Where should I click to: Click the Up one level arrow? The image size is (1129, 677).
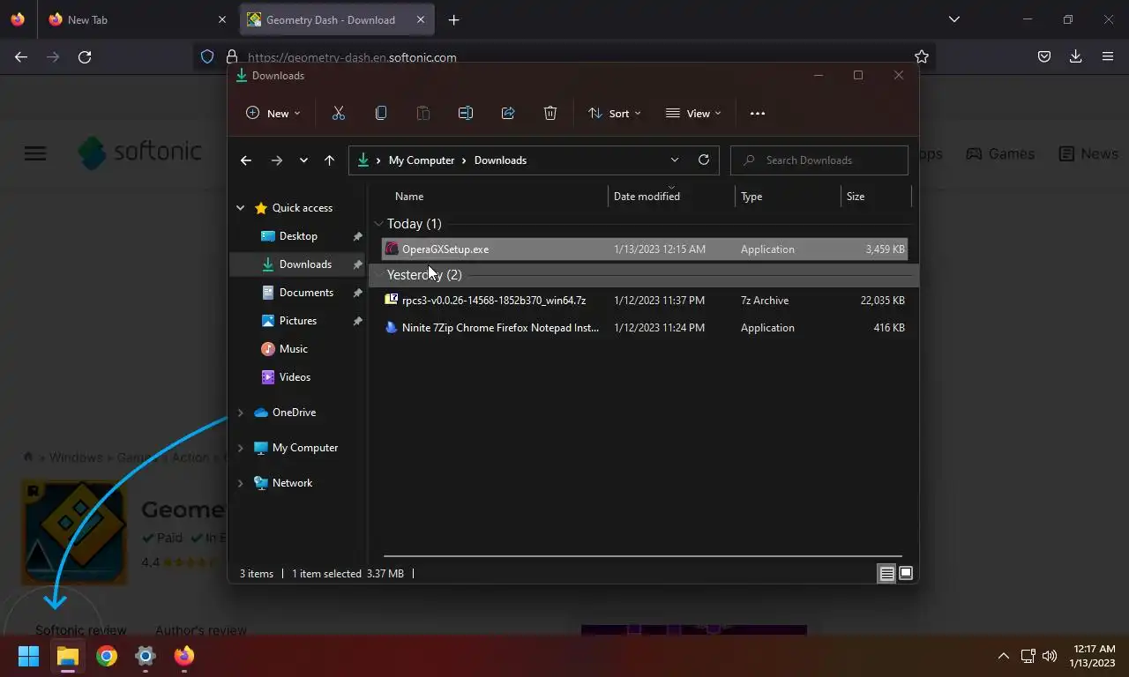coord(329,160)
